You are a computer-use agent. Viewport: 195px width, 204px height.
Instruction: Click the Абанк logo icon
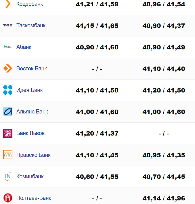pyautogui.click(x=8, y=47)
